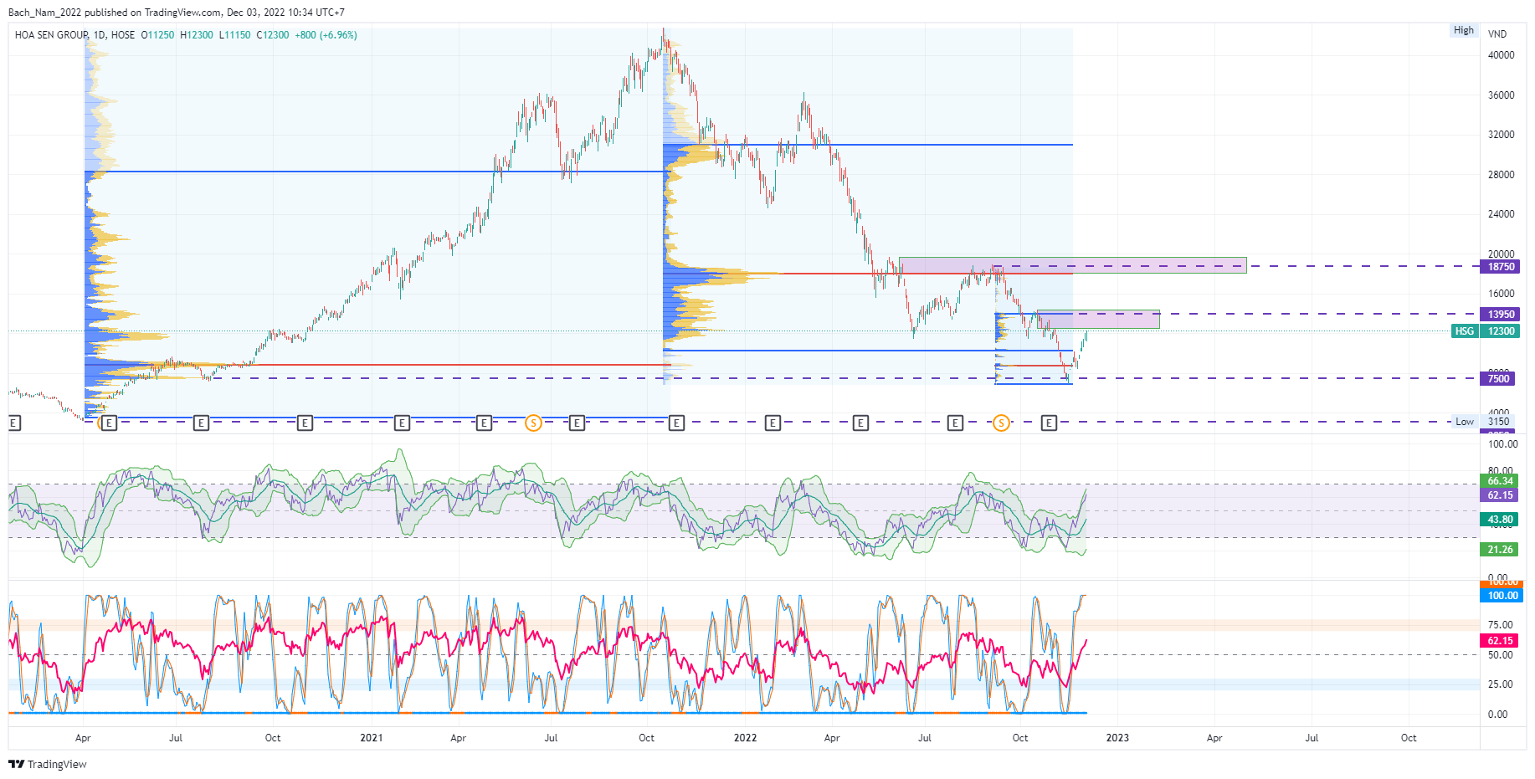Viewport: 1535px width, 779px height.
Task: Click the HSG ticker tag on price scale
Action: click(x=1465, y=331)
